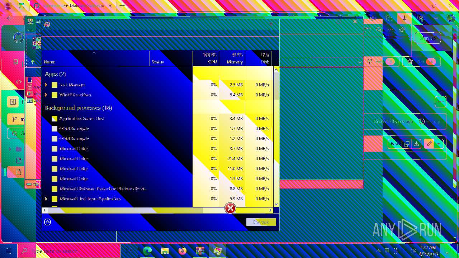This screenshot has height=258, width=459.
Task: Sort processes by Status column
Action: coord(171,58)
